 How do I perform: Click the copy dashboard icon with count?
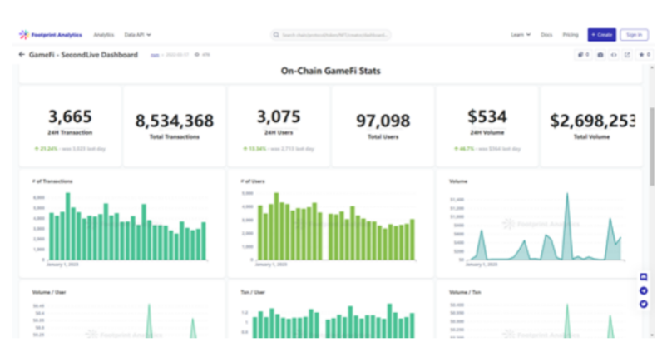[584, 55]
